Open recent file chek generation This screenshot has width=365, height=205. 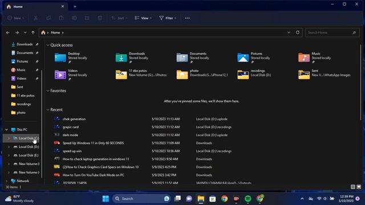[x=74, y=119]
